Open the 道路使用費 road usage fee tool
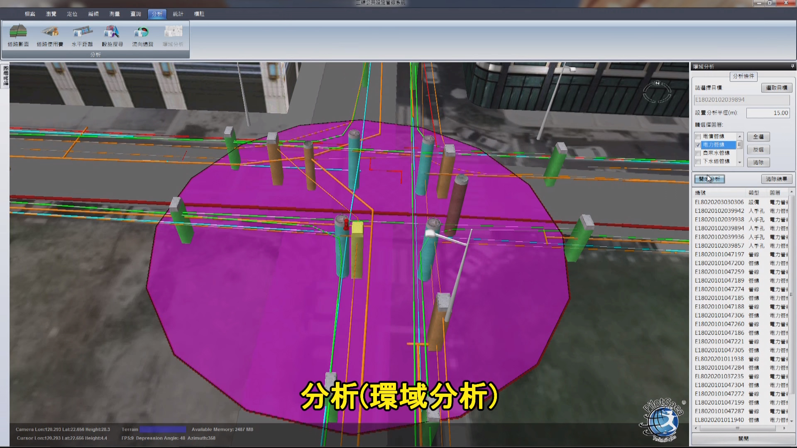Image resolution: width=797 pixels, height=448 pixels. (50, 36)
